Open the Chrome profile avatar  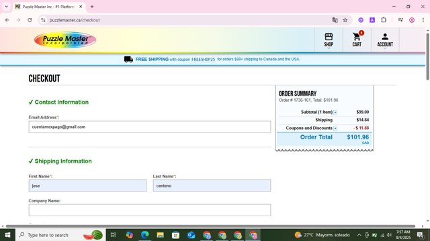412,20
